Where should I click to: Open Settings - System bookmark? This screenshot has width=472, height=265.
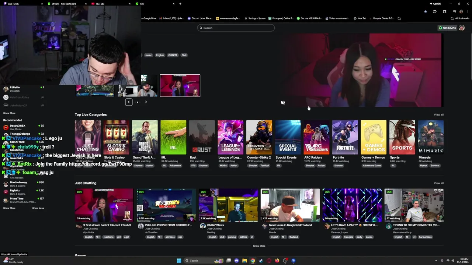(255, 18)
